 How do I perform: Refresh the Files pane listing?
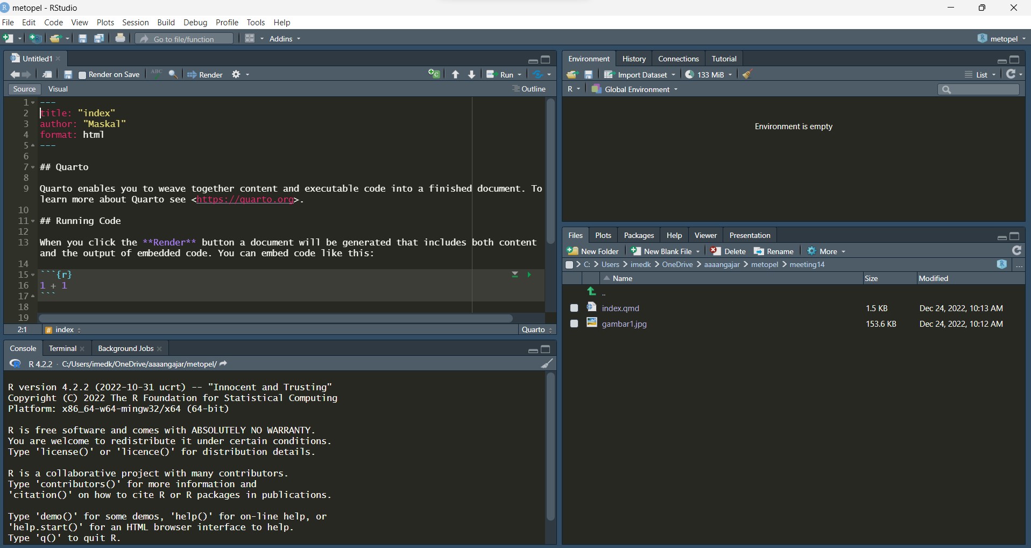point(1016,251)
